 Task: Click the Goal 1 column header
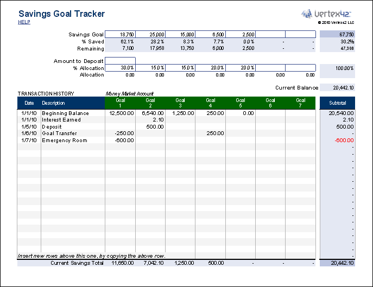(x=120, y=103)
